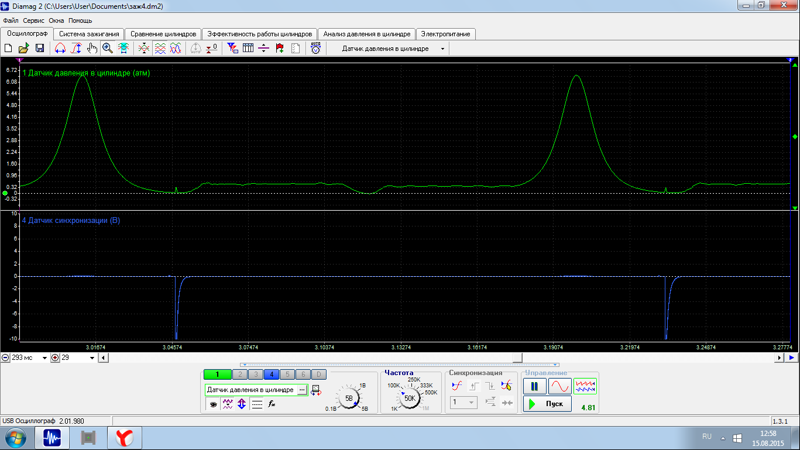Switch to Анализ давления в цилиндре tab
The image size is (800, 450).
click(367, 34)
